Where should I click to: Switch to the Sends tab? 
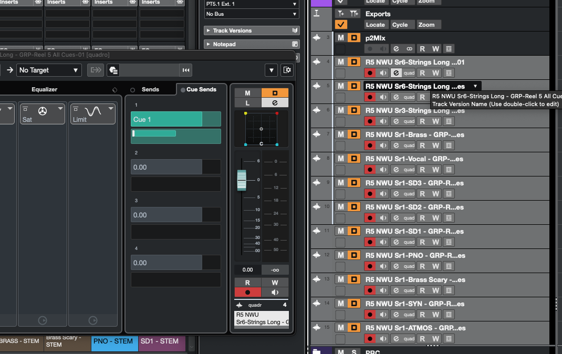(150, 89)
